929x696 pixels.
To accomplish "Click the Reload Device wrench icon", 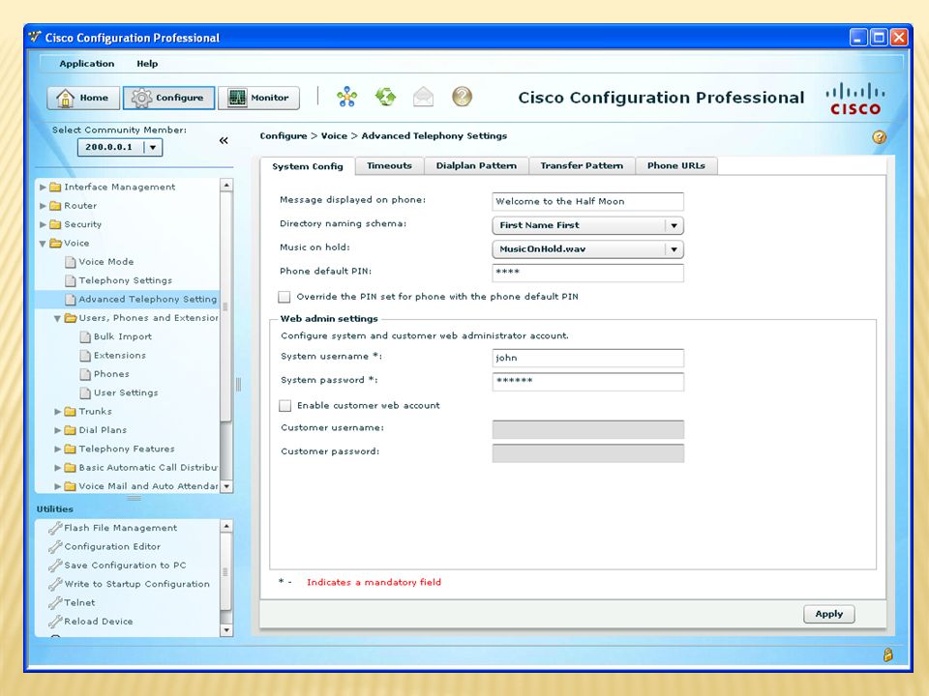I will pyautogui.click(x=55, y=622).
